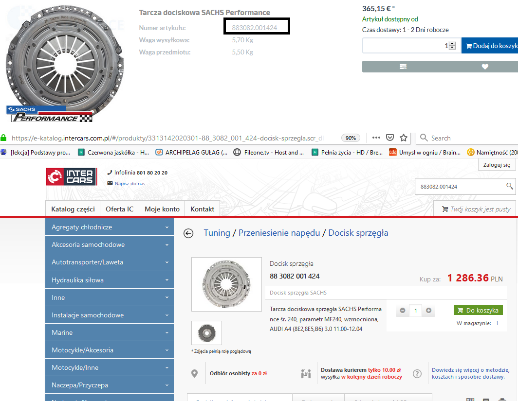
Task: Expand the Inne category
Action: [110, 297]
